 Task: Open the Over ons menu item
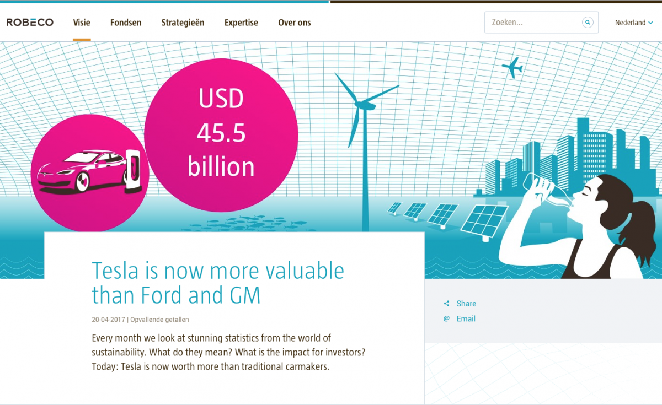coord(295,23)
